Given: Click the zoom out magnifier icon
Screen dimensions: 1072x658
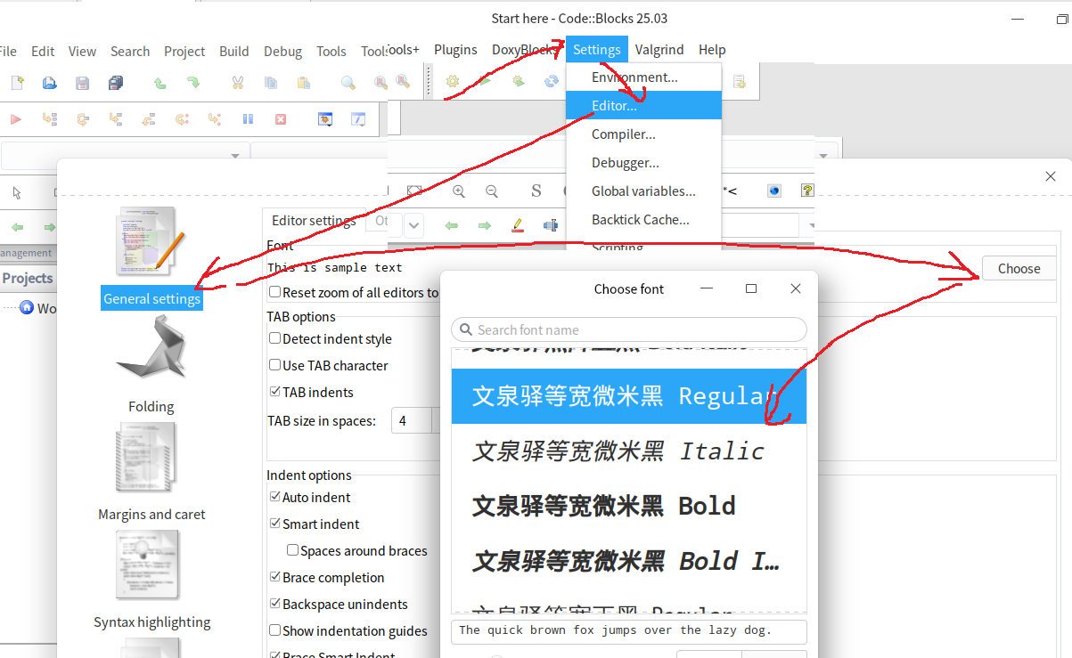Looking at the screenshot, I should pos(491,191).
